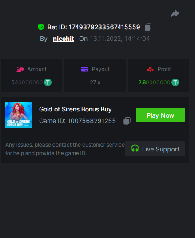The width and height of the screenshot is (195, 238).
Task: Open the nicehit user profile link
Action: [64, 39]
